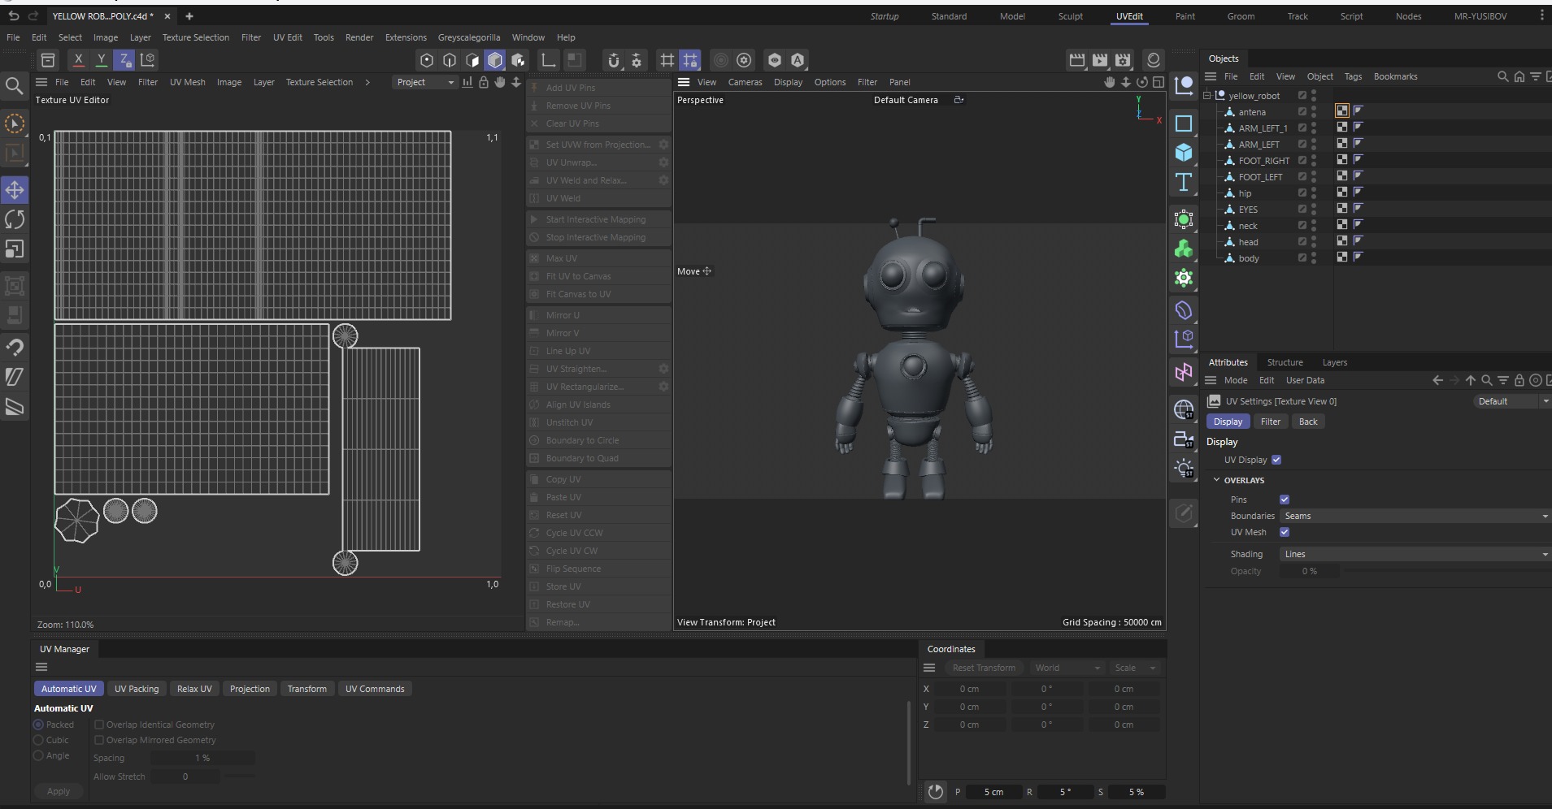
Task: Click the pink symmetry icon in vertical palette
Action: pyautogui.click(x=1184, y=373)
